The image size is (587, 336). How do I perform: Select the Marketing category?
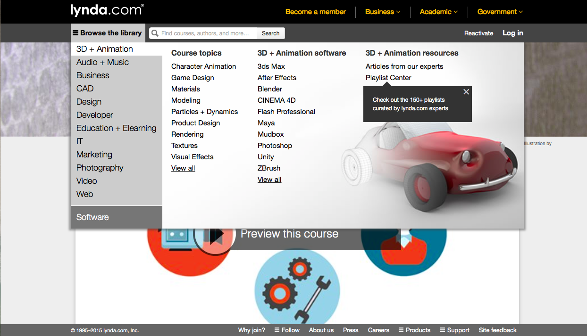point(117,155)
